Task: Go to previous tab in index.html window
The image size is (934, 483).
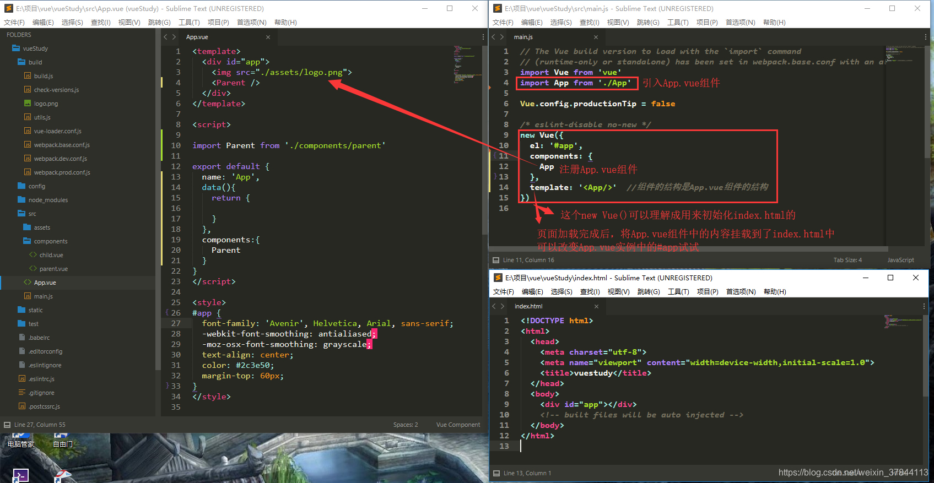Action: (x=494, y=307)
